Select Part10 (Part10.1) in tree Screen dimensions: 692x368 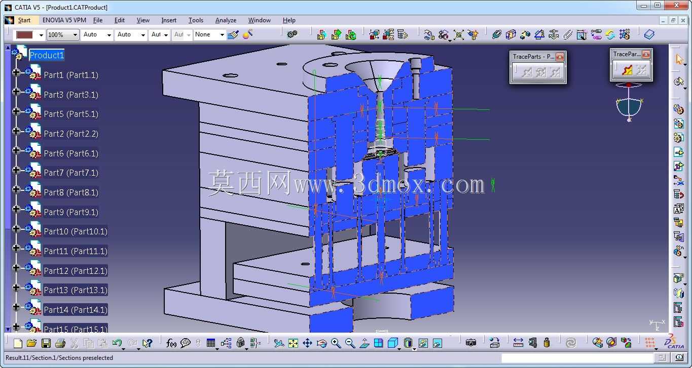click(76, 231)
